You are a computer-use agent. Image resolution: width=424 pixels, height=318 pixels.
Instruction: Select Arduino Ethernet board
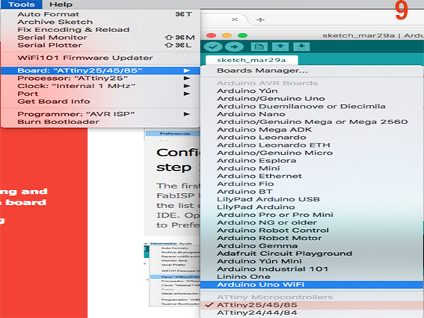pos(312,176)
